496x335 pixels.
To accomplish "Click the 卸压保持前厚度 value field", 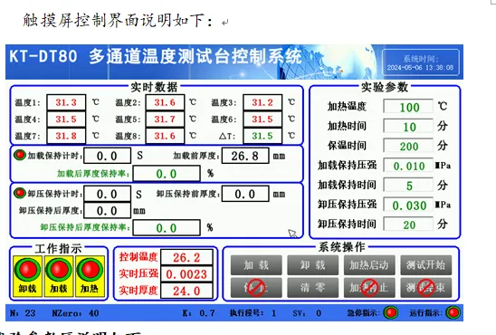I will click(x=245, y=194).
